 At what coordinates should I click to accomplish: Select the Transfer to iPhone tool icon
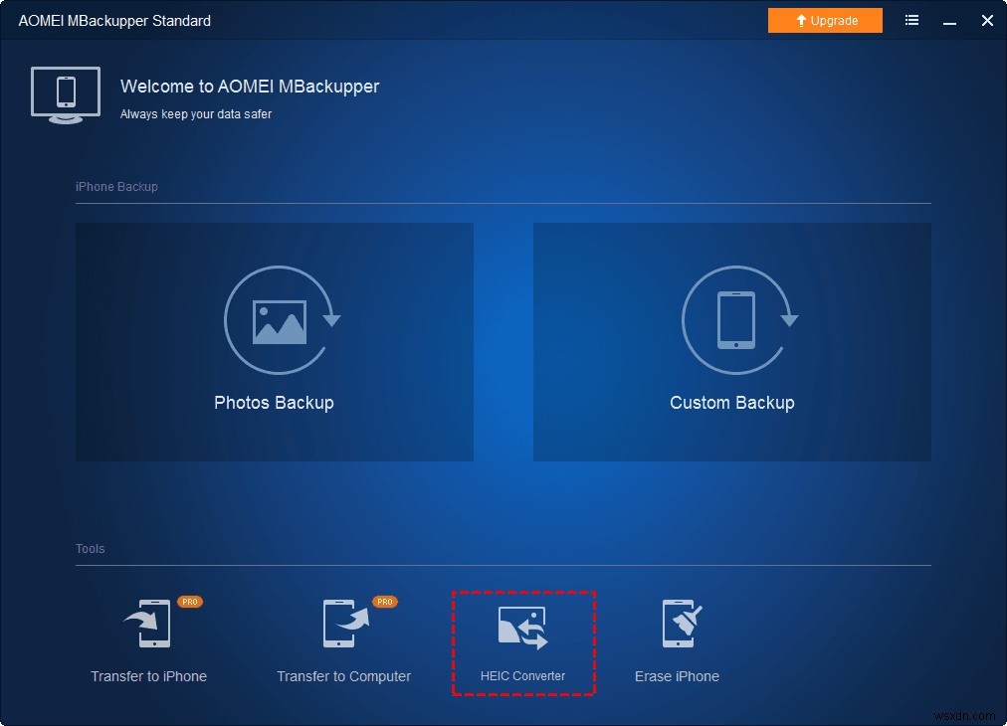click(149, 624)
